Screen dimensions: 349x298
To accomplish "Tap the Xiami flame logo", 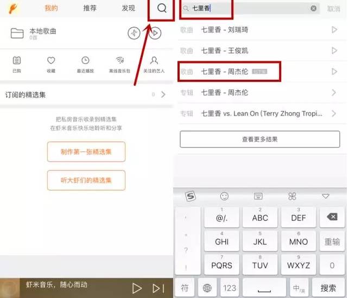I will (x=13, y=8).
